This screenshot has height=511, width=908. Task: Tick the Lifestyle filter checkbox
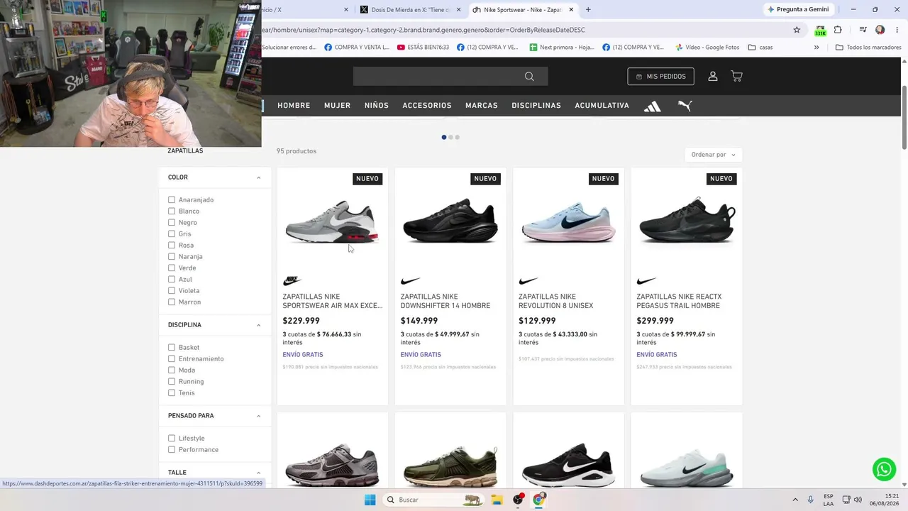point(172,438)
